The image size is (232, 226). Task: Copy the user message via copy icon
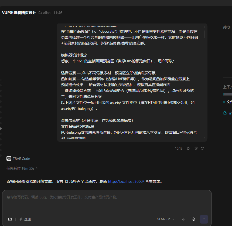point(188,148)
